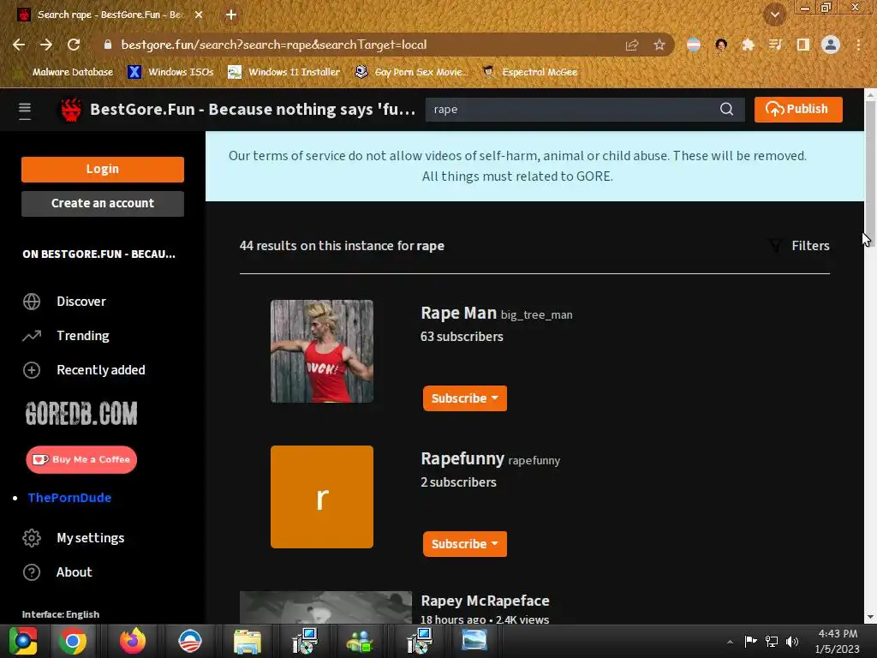Open Windows ISOs bookmark
Screen dimensions: 877x658
point(170,72)
